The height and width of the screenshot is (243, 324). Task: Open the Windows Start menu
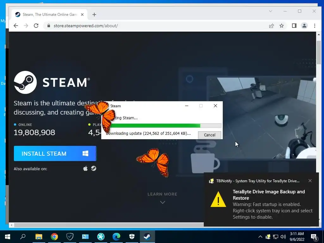click(8, 237)
